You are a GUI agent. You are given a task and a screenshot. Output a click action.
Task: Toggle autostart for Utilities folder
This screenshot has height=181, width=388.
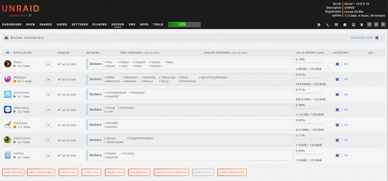[x=338, y=155]
